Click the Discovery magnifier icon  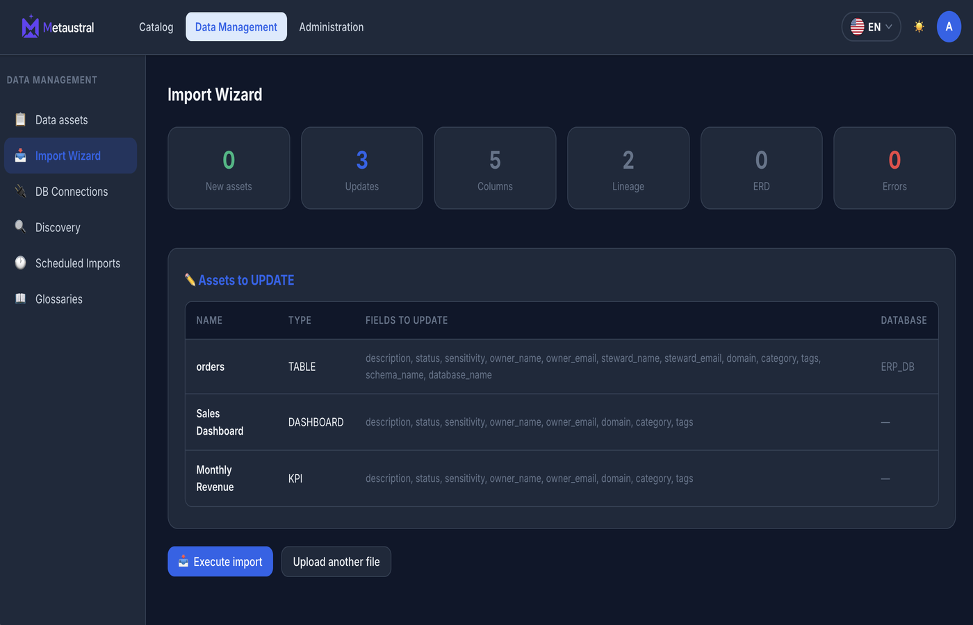click(x=21, y=227)
